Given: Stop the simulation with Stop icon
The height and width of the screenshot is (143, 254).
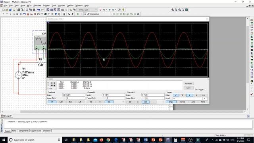Looking at the screenshot, I should pyautogui.click(x=85, y=14).
